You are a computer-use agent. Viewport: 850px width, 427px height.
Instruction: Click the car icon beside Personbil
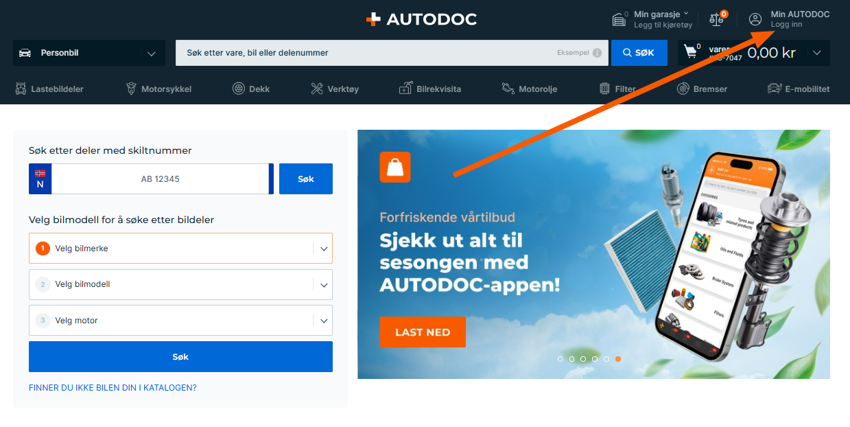click(x=25, y=53)
